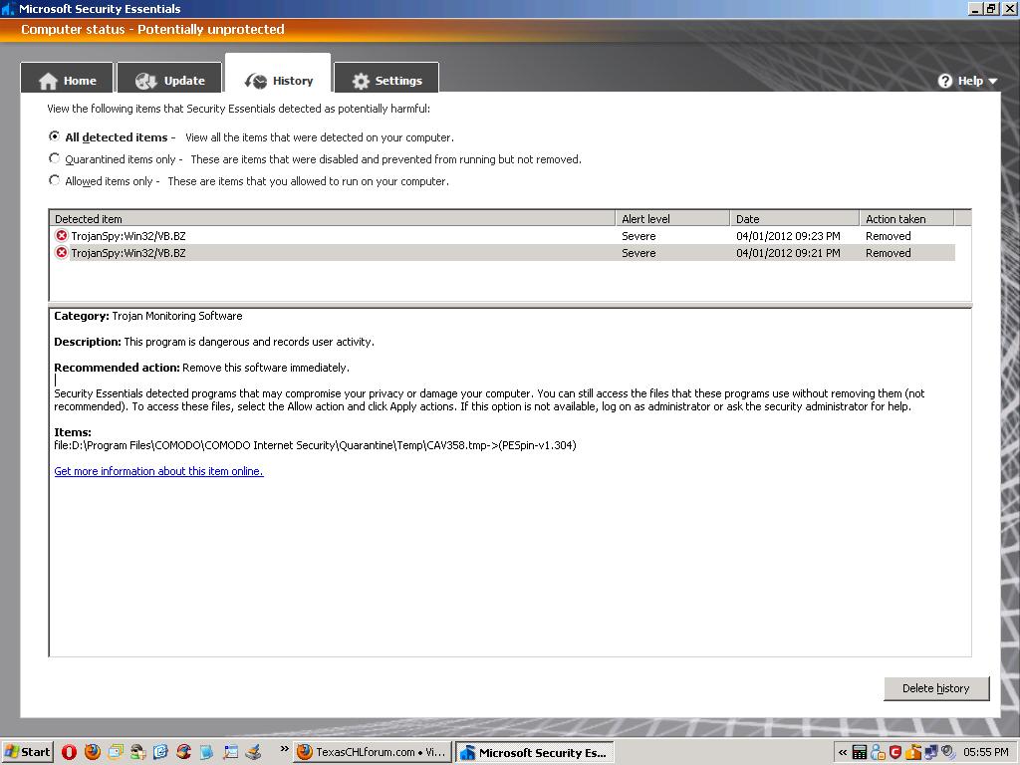Switch to the Update tab

click(169, 79)
